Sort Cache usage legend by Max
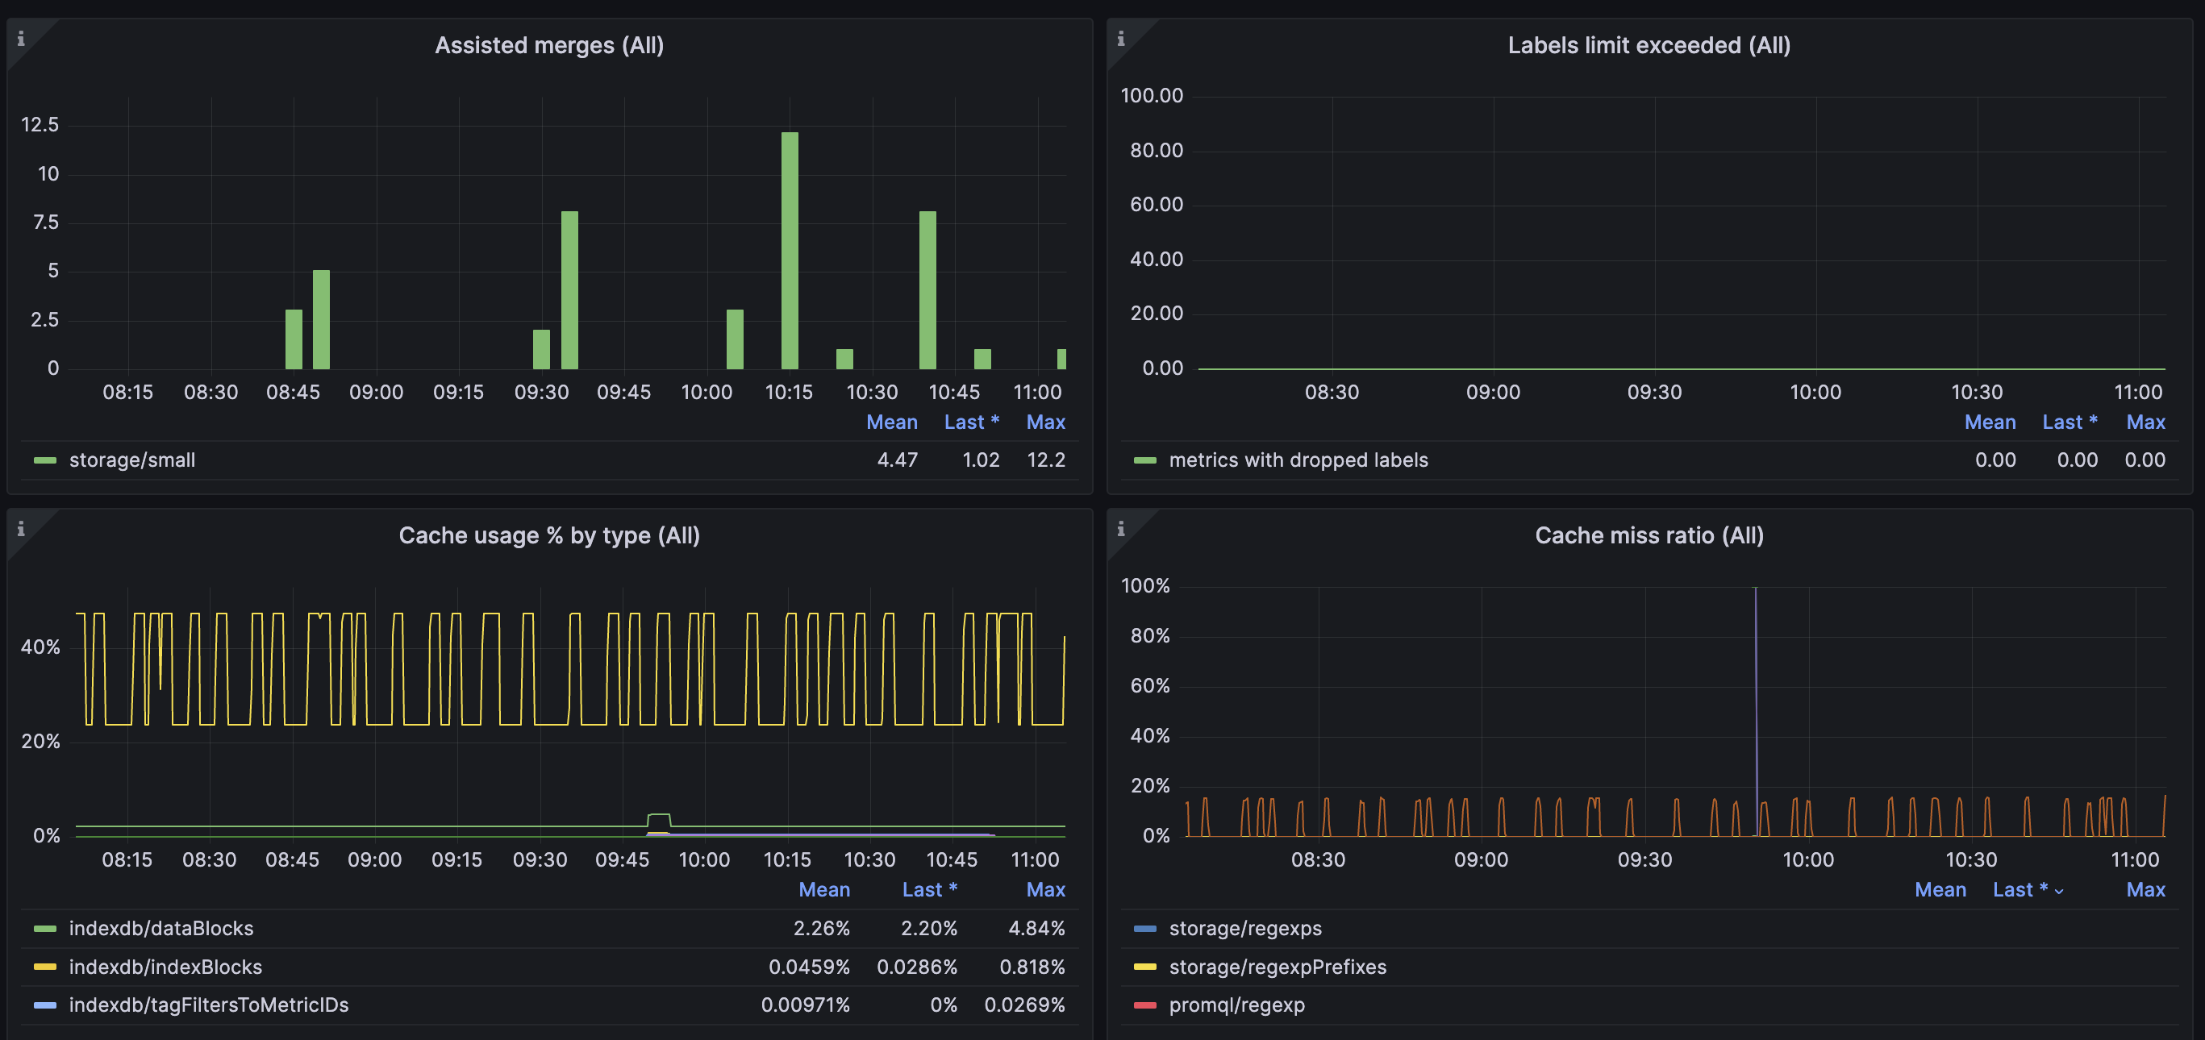 pos(1045,890)
